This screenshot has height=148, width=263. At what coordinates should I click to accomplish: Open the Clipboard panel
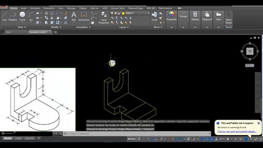(207, 16)
